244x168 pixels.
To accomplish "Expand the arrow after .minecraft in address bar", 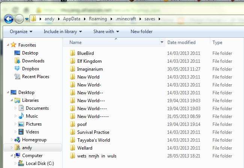I will (140, 19).
